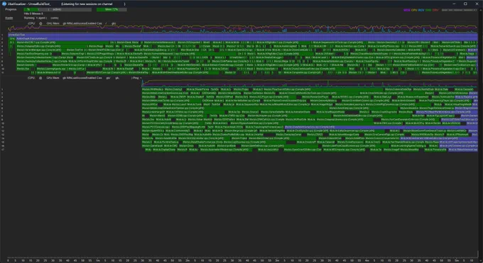The width and height of the screenshot is (483, 263).
Task: Click the Mem 72% usage bar
Action: tap(112, 9)
